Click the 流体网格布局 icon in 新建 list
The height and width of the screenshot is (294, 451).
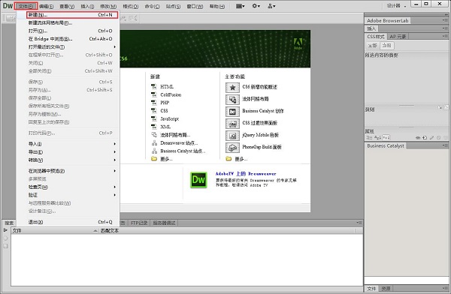coord(154,135)
